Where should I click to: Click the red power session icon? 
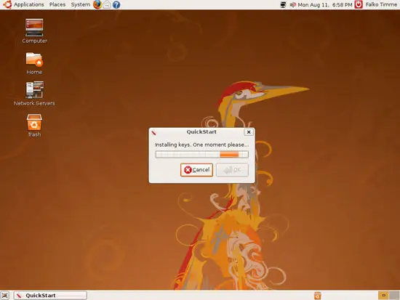[x=359, y=4]
